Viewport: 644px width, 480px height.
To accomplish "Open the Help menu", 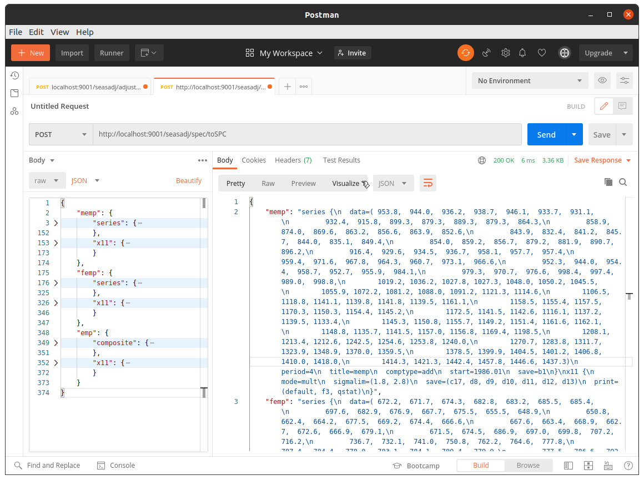I will [x=84, y=32].
